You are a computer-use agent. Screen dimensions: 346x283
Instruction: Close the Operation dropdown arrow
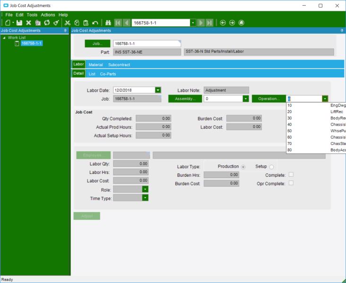click(325, 99)
